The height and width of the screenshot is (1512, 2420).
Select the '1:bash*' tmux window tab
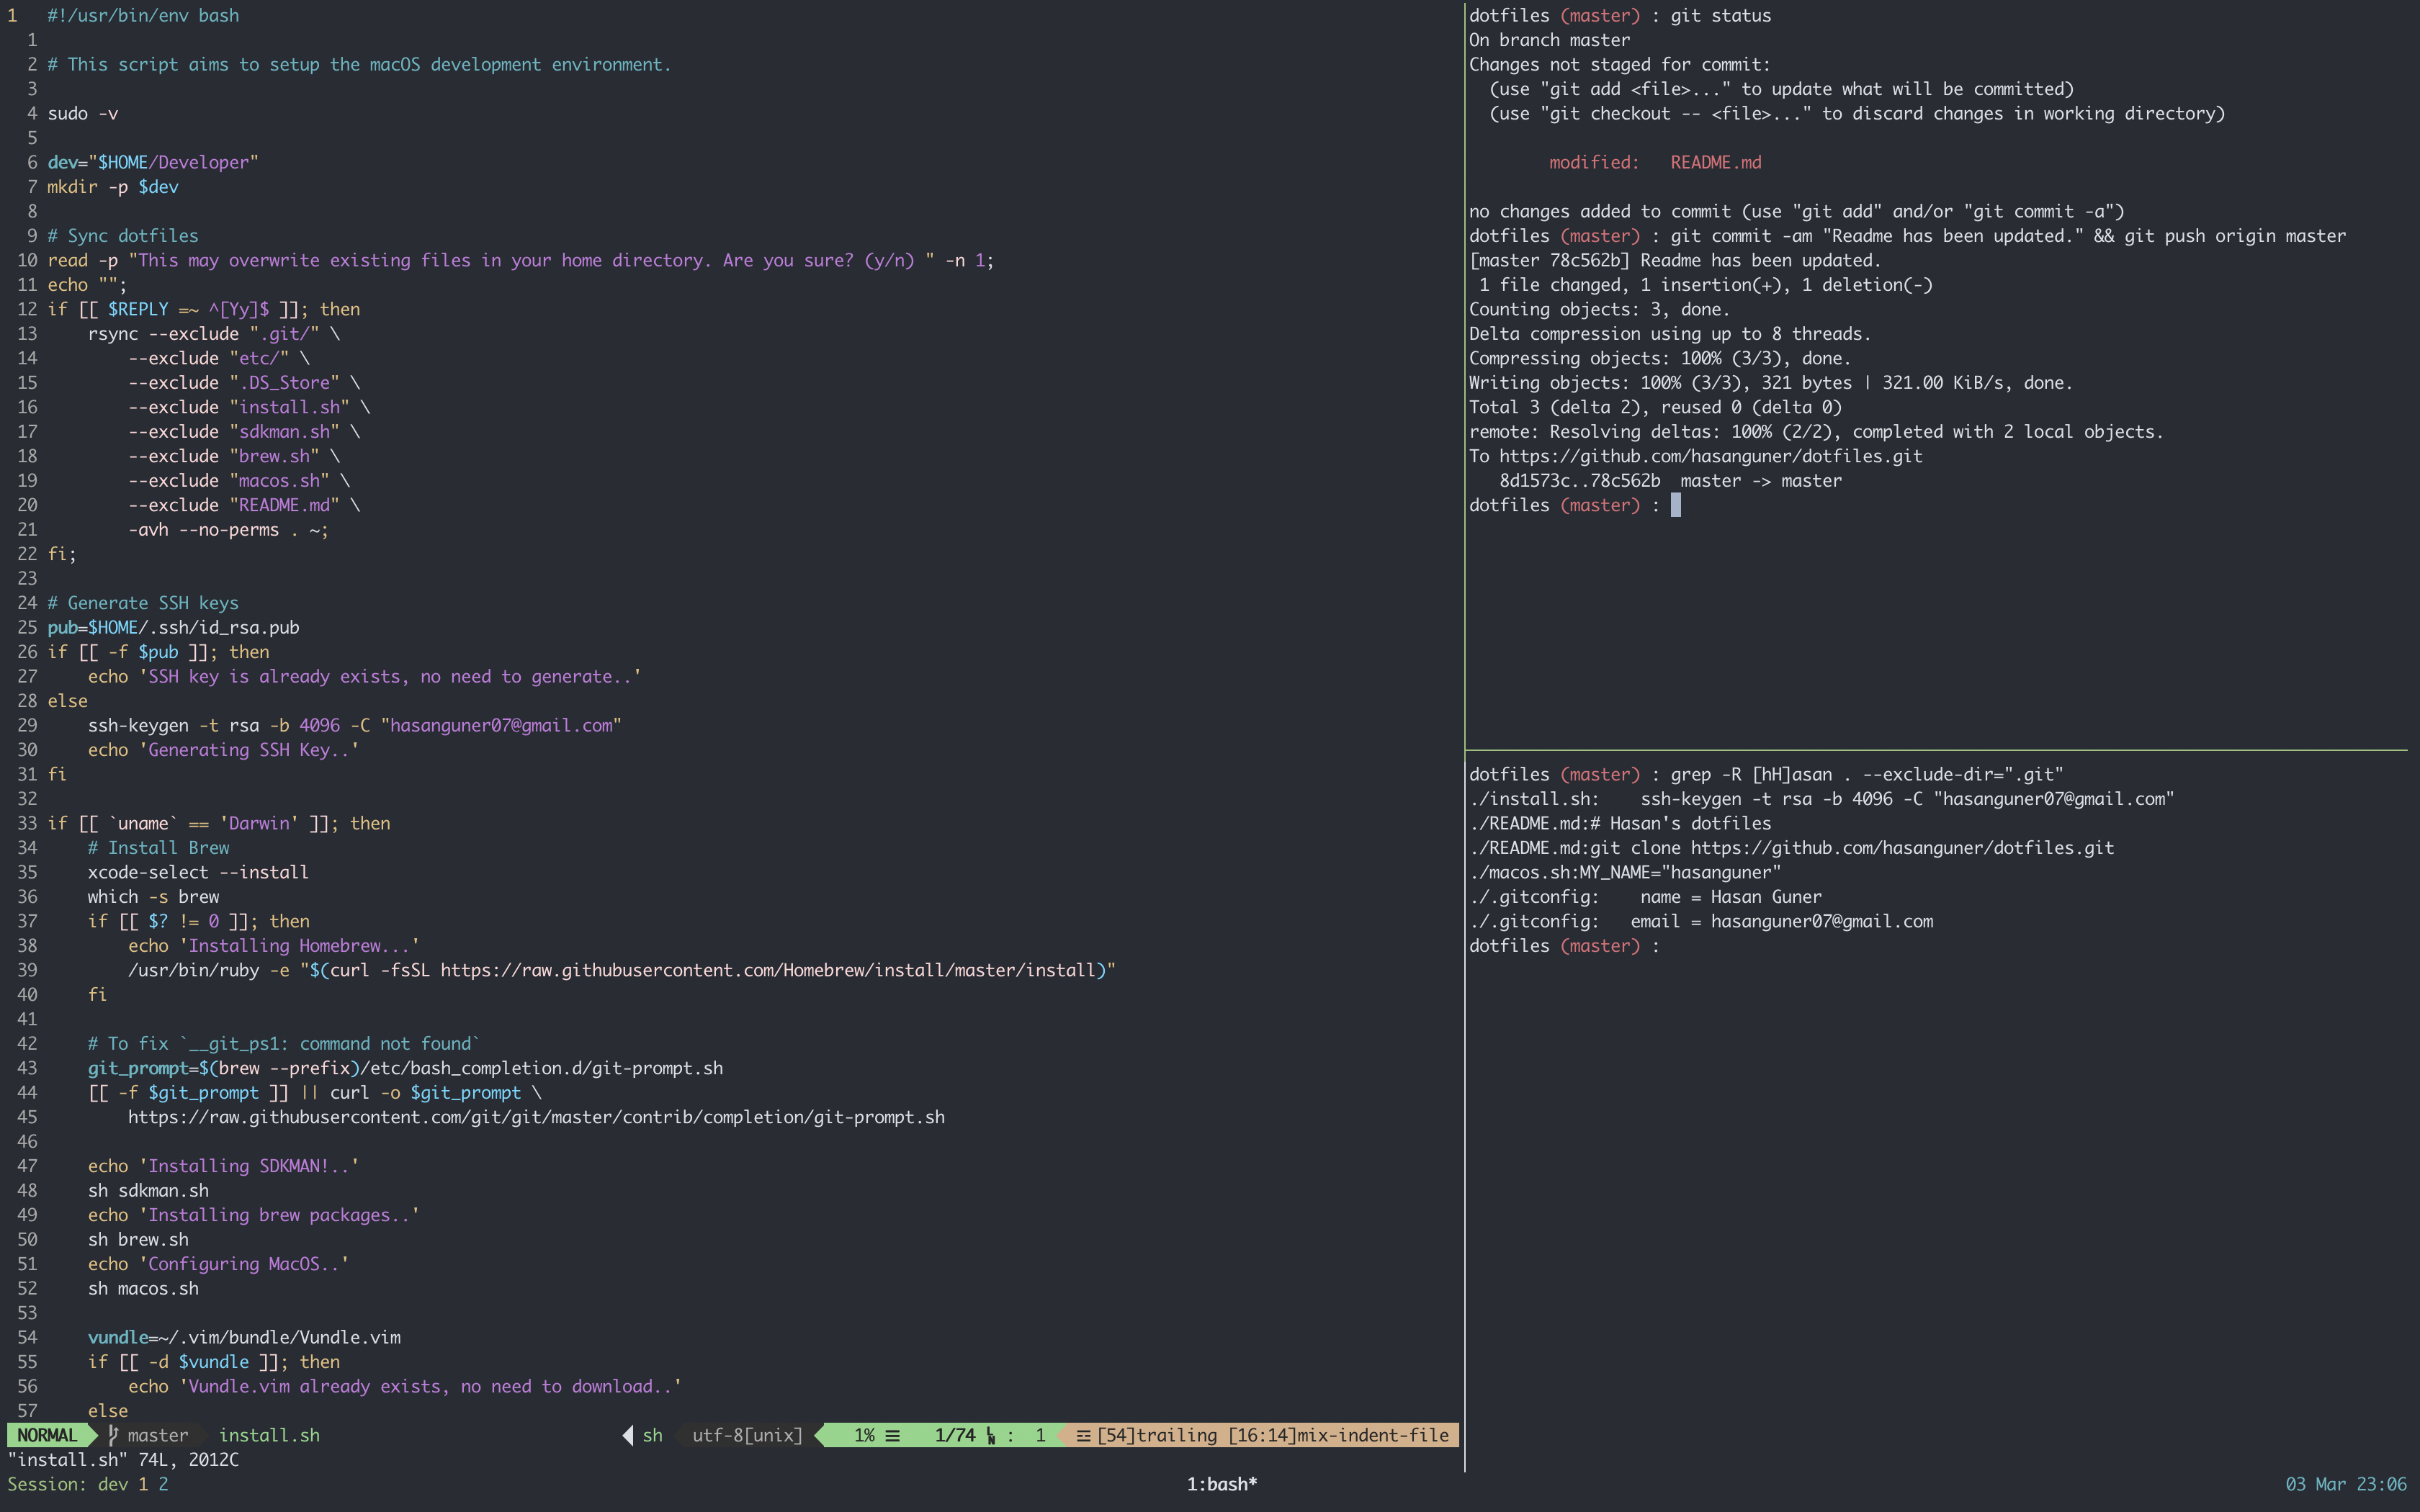[1221, 1484]
